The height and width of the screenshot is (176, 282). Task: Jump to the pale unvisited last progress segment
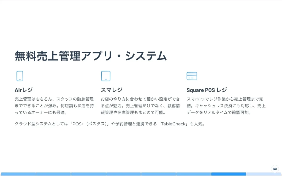(264, 174)
